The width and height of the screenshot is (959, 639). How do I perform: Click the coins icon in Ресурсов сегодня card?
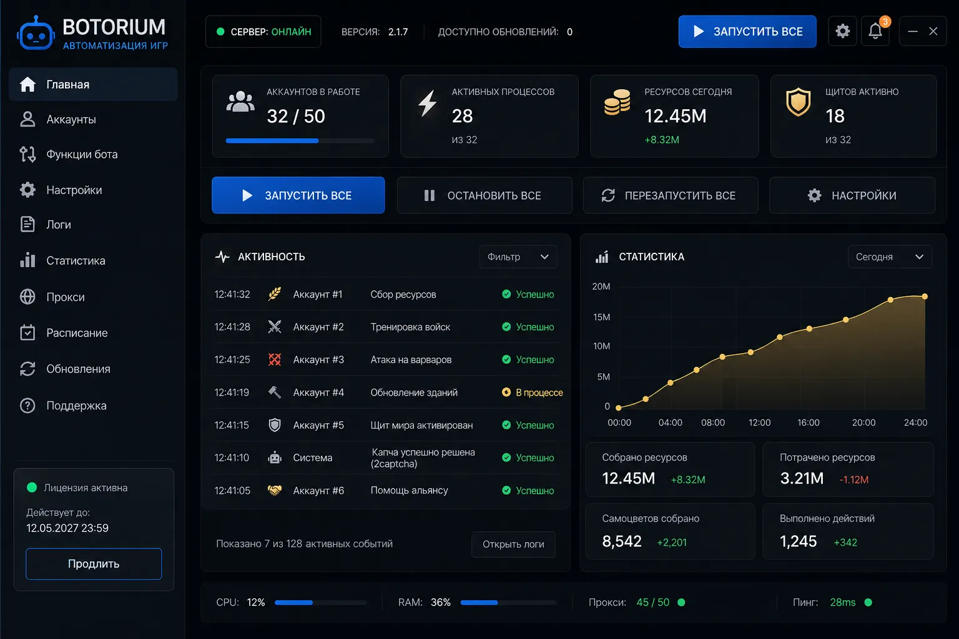click(x=617, y=102)
